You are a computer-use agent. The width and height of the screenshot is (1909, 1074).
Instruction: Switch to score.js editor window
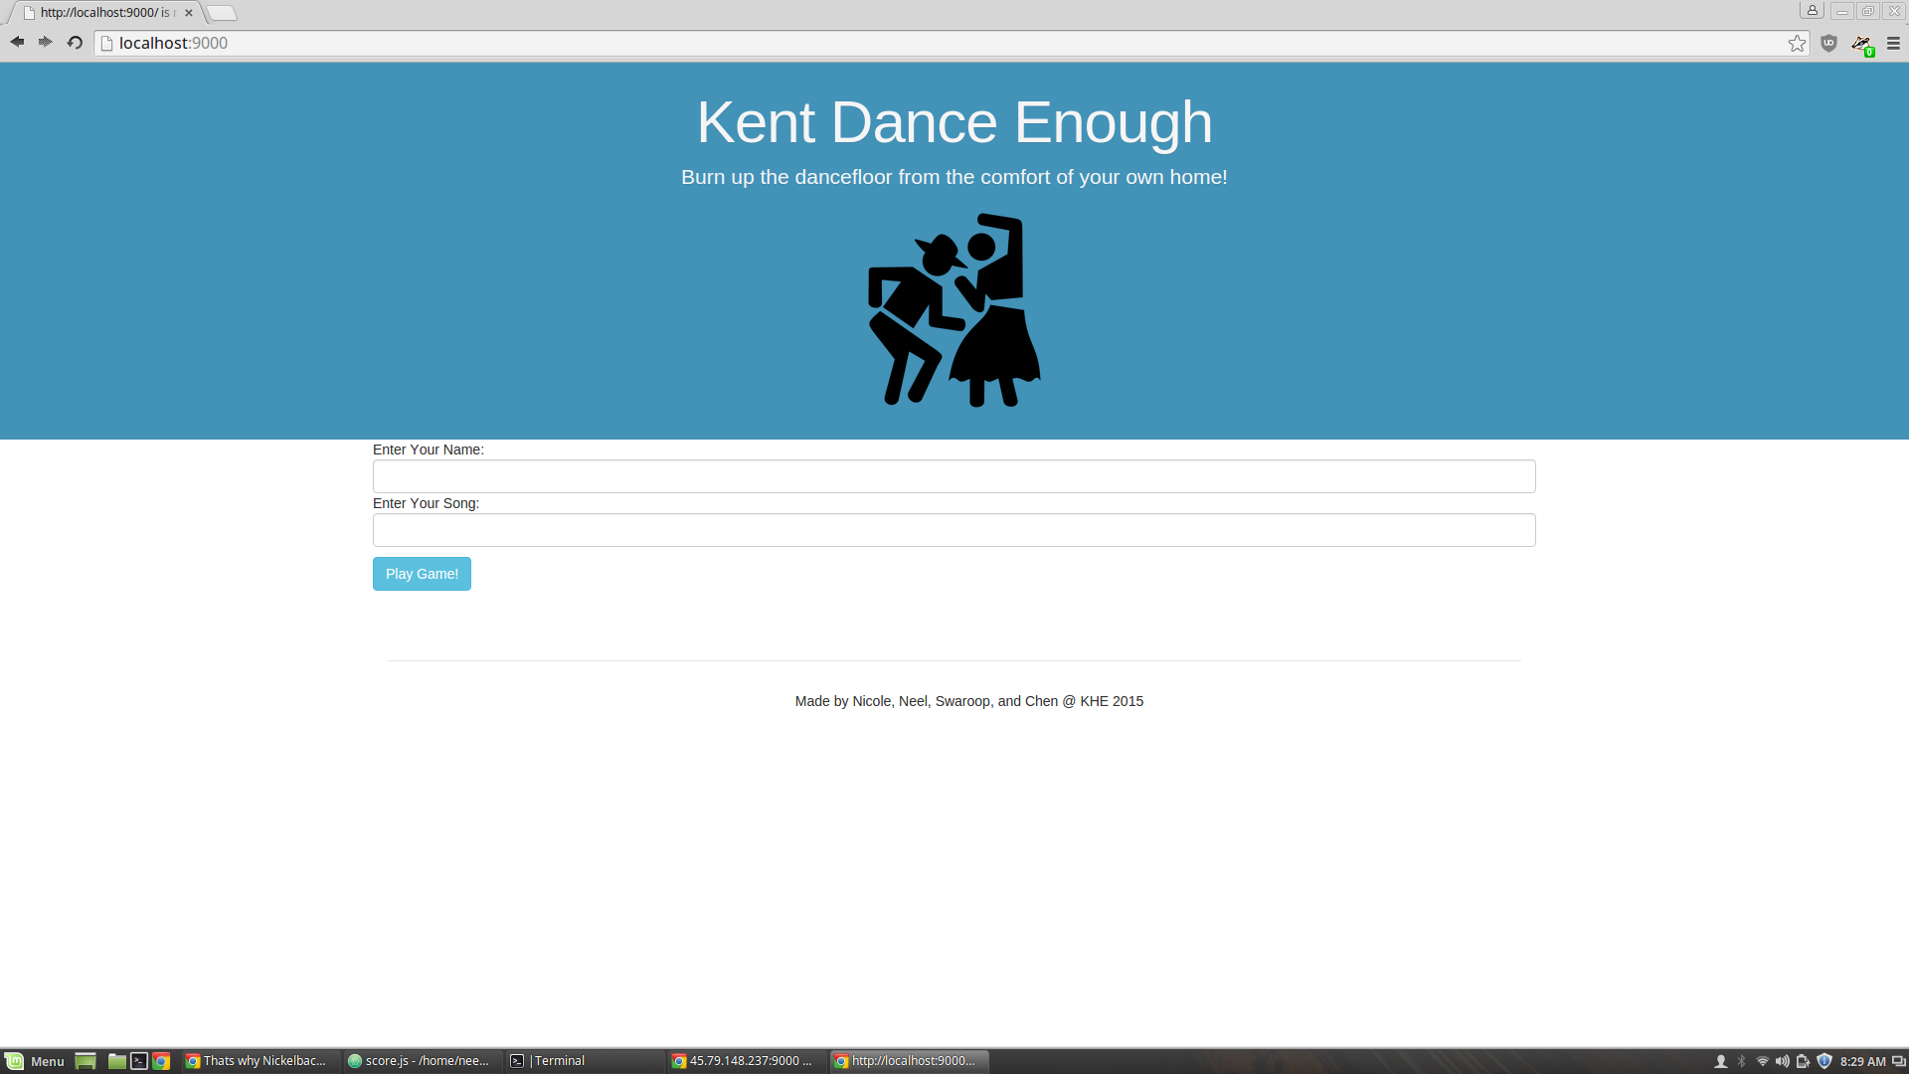tap(419, 1061)
